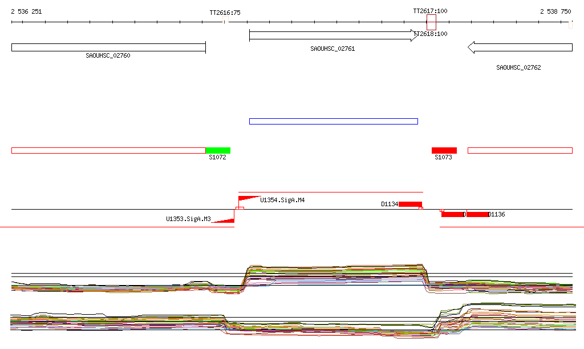Viewport: 584px width, 349px height.
Task: Click the D1136 red block
Action: (477, 214)
